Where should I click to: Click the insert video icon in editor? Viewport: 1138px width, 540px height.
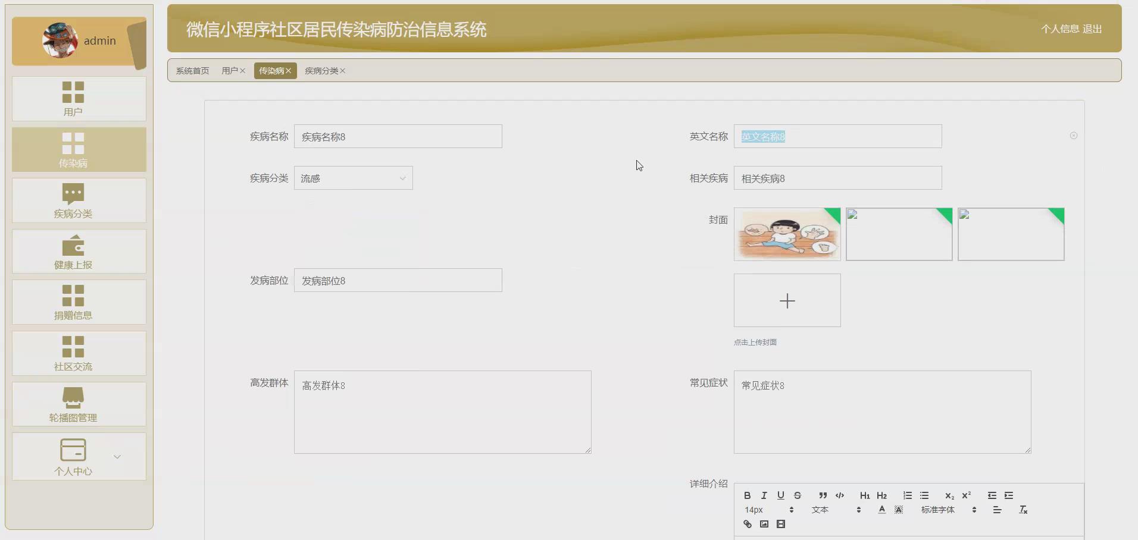click(780, 524)
